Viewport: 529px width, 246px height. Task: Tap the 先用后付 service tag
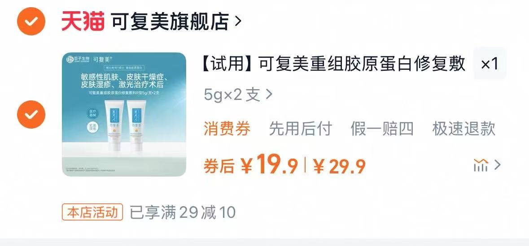(x=300, y=129)
